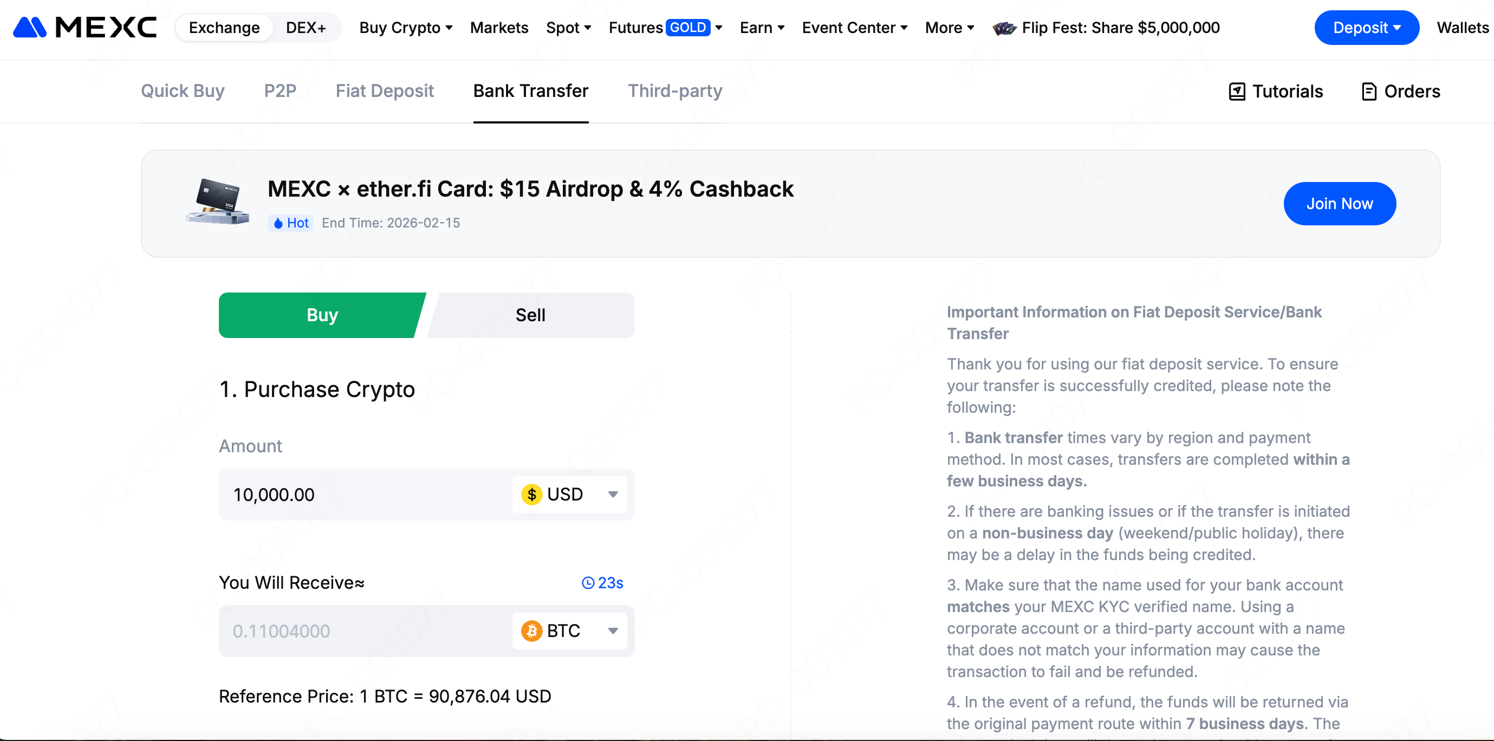Select the Buy toggle
Viewport: 1494px width, 741px height.
pos(322,315)
